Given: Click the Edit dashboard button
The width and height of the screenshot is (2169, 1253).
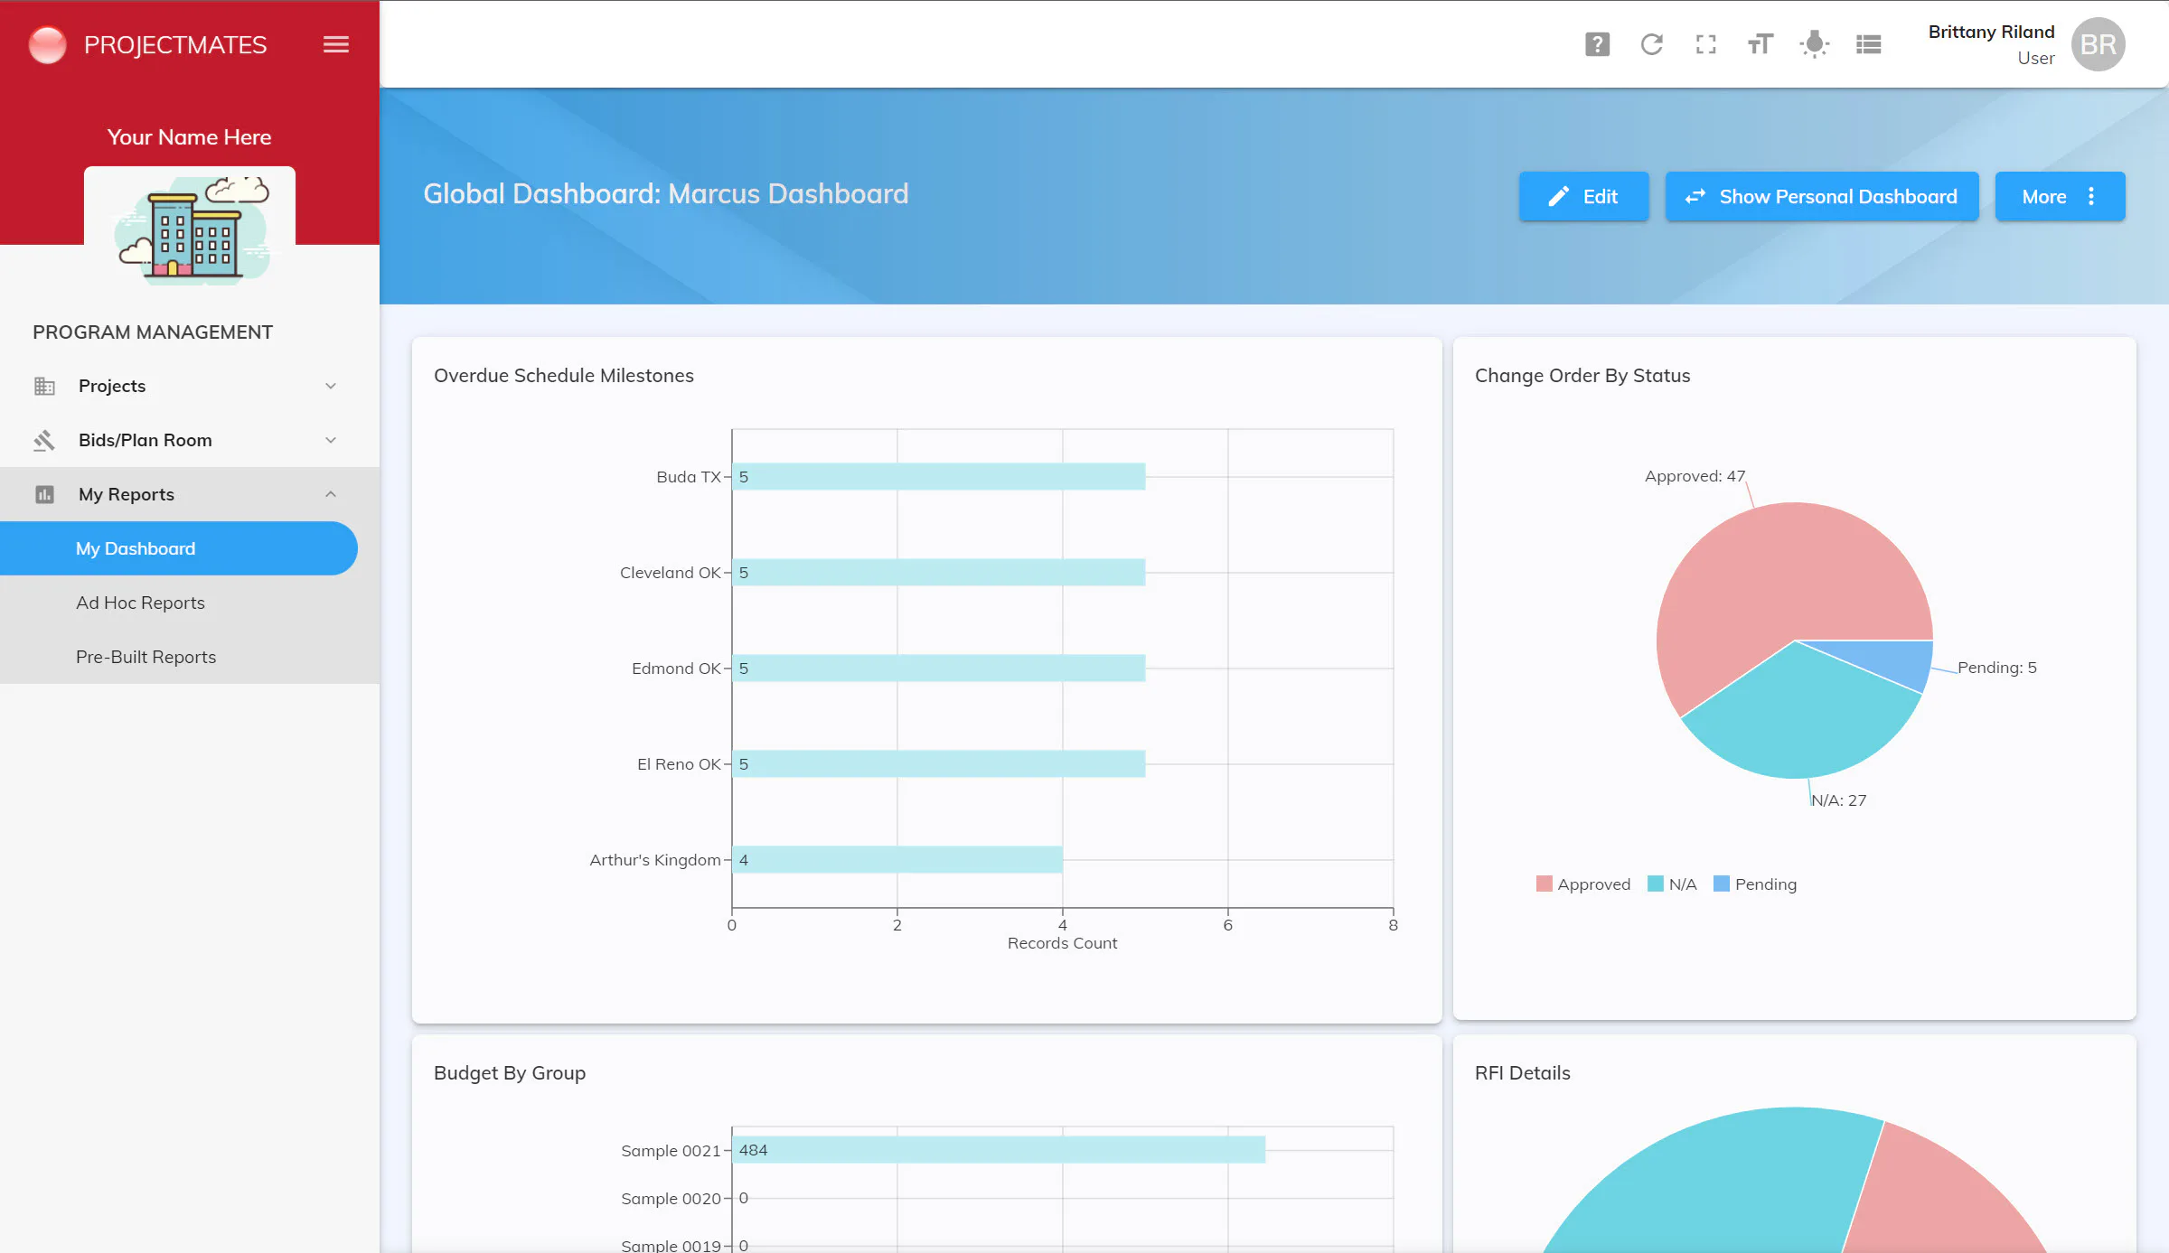Looking at the screenshot, I should pos(1583,196).
